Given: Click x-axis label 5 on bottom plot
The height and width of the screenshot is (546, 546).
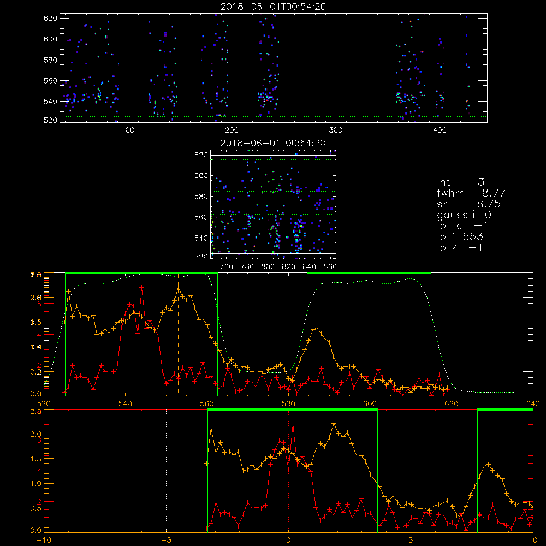Looking at the screenshot, I should [411, 540].
